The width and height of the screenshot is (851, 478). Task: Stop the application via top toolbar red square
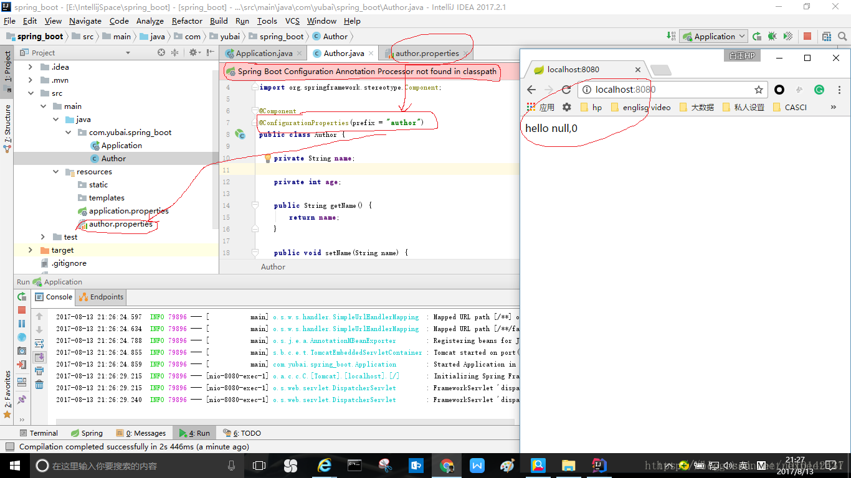coord(807,37)
